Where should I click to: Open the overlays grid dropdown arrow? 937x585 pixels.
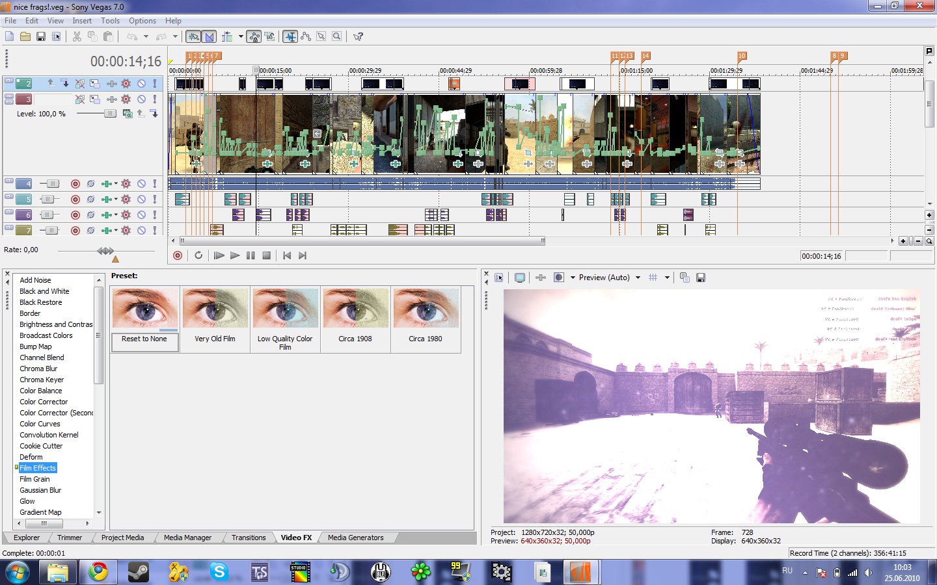[667, 278]
